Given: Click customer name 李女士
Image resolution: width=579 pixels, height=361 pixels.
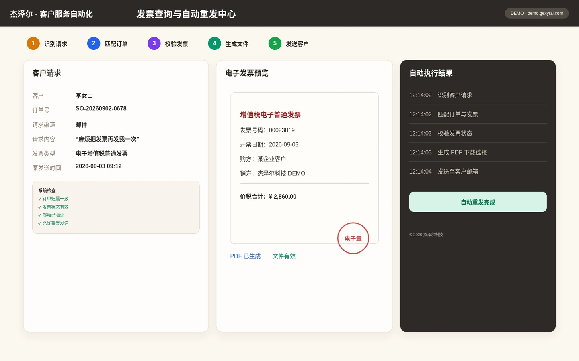Looking at the screenshot, I should 84,96.
